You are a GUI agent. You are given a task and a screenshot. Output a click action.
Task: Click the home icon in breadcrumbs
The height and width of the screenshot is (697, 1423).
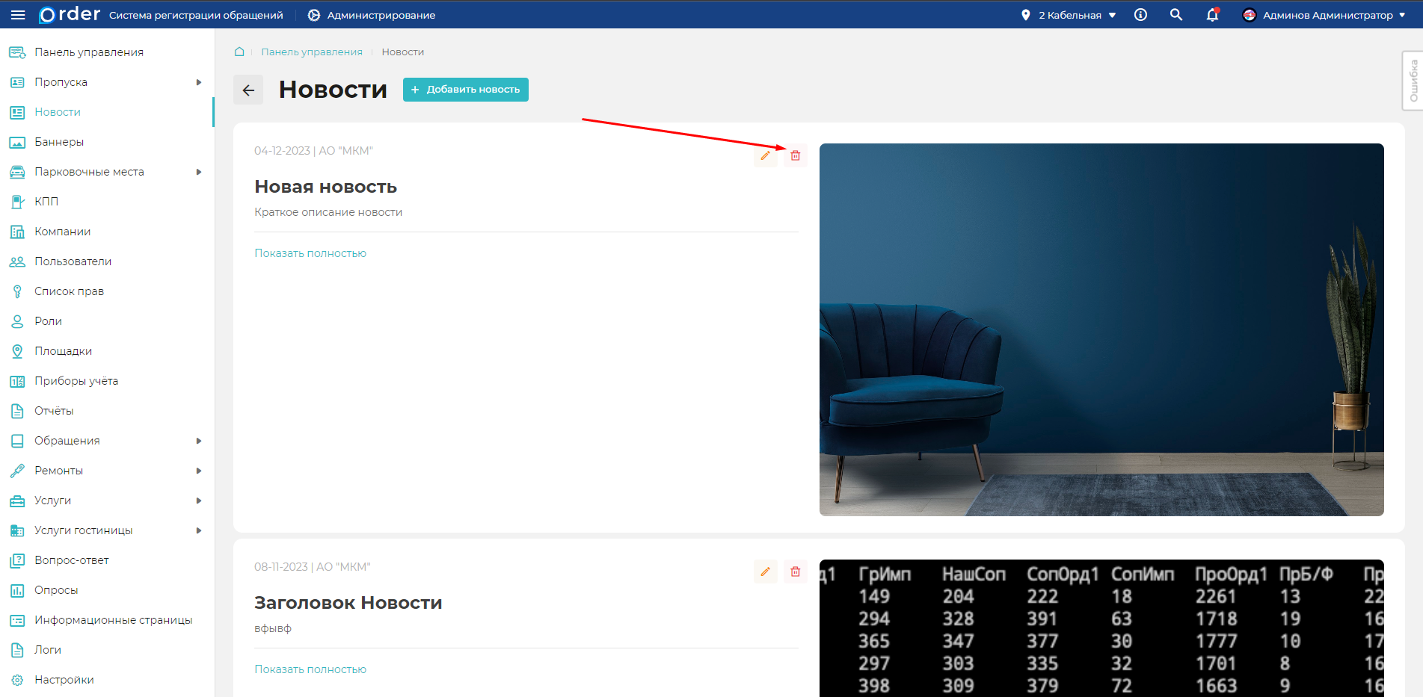pyautogui.click(x=239, y=52)
